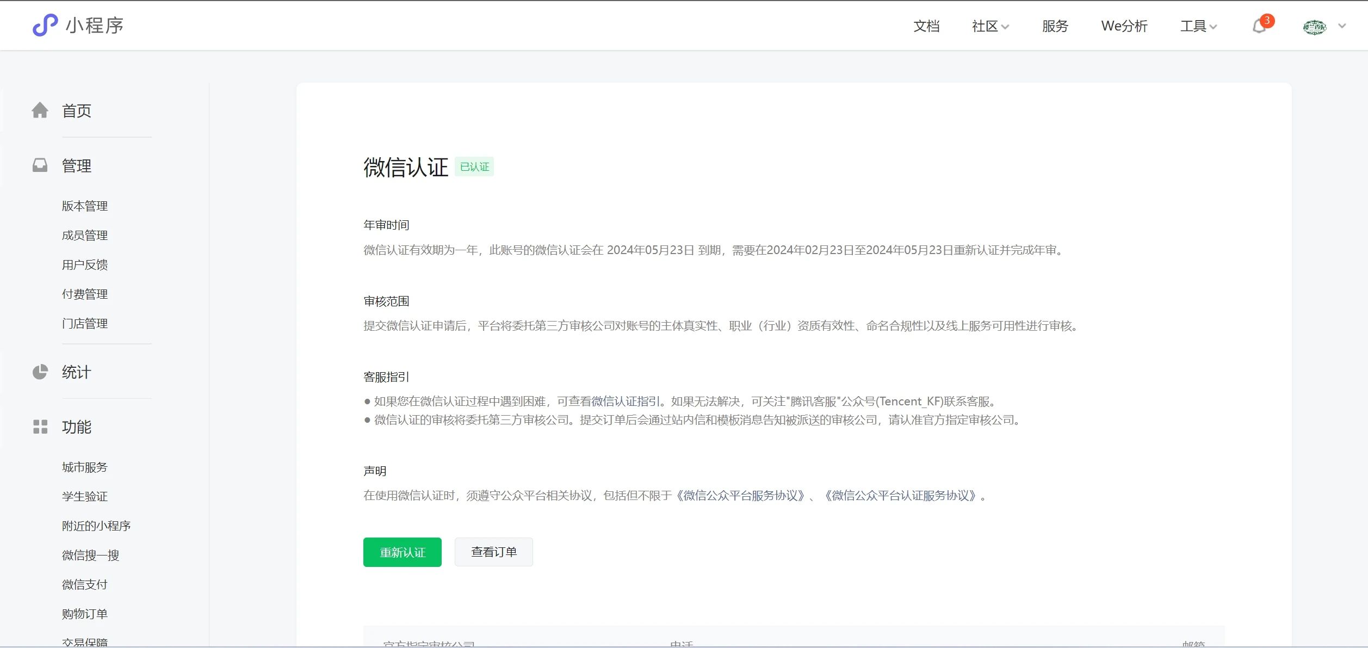The width and height of the screenshot is (1368, 648).
Task: Open 门店管理 in the sidebar
Action: pyautogui.click(x=85, y=324)
